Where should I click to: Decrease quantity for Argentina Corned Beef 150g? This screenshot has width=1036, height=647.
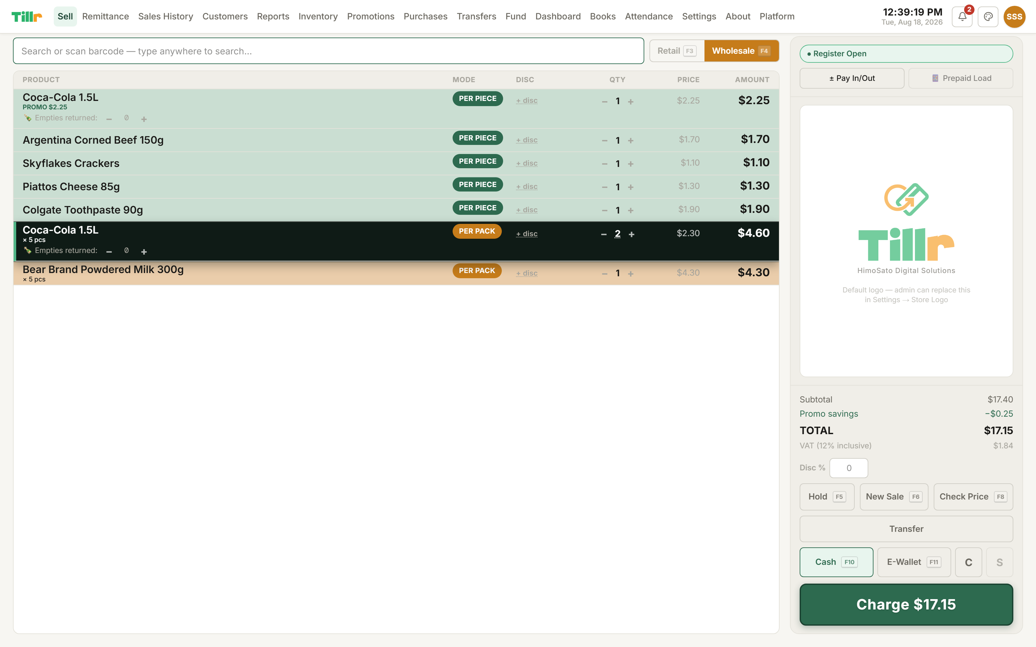pos(604,140)
